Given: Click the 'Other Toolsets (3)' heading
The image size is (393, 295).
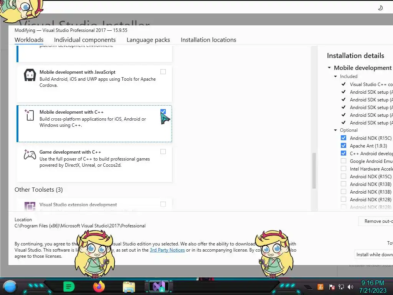Looking at the screenshot, I should [x=39, y=190].
